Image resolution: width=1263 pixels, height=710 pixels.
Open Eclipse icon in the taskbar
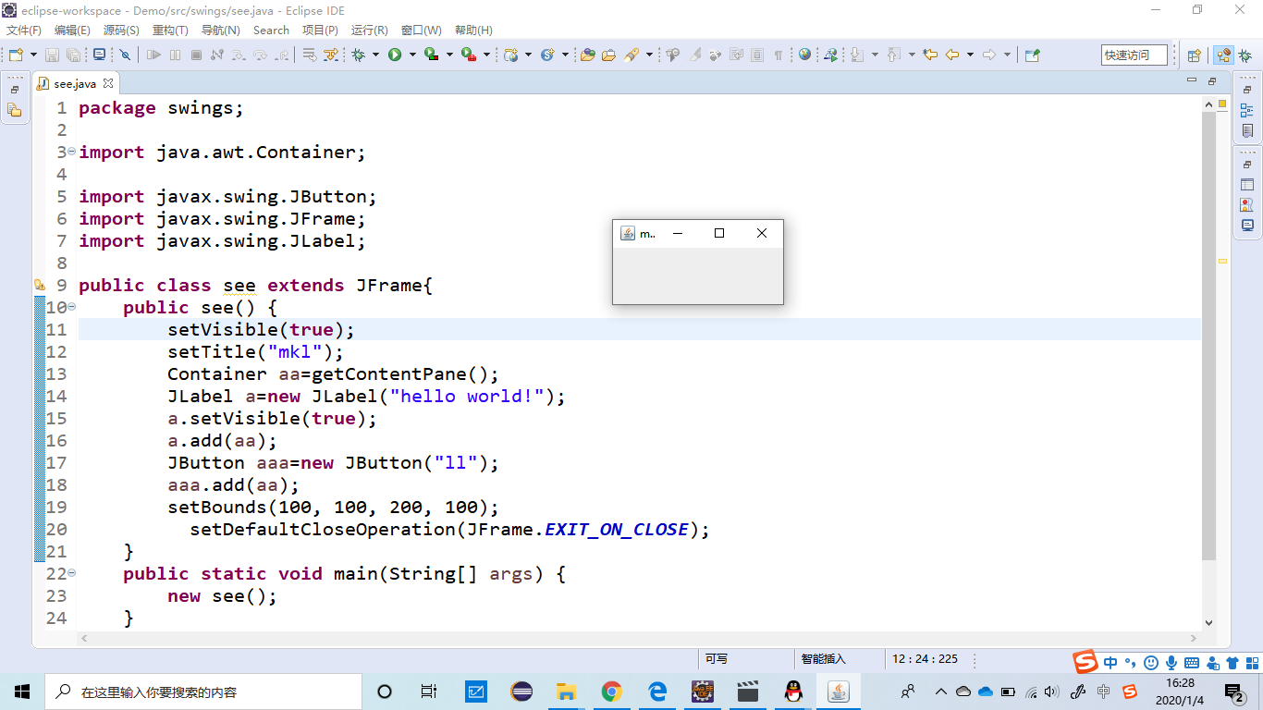click(521, 692)
